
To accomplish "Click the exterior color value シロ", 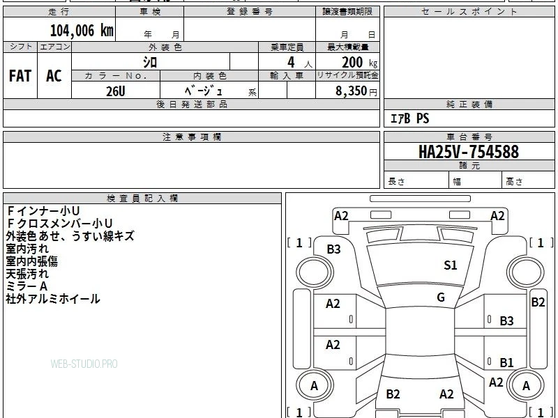I will coord(150,62).
